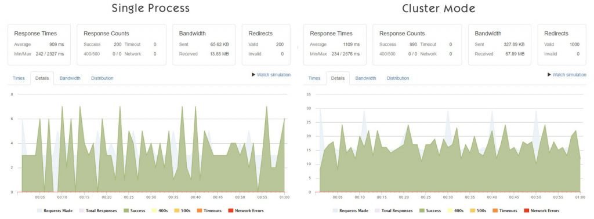Screen dimensions: 594x219
Task: Open Distribution tab in Cluster Mode panel
Action: pos(398,78)
